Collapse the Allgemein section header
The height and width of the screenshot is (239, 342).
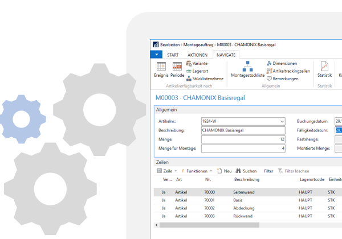[248, 110]
